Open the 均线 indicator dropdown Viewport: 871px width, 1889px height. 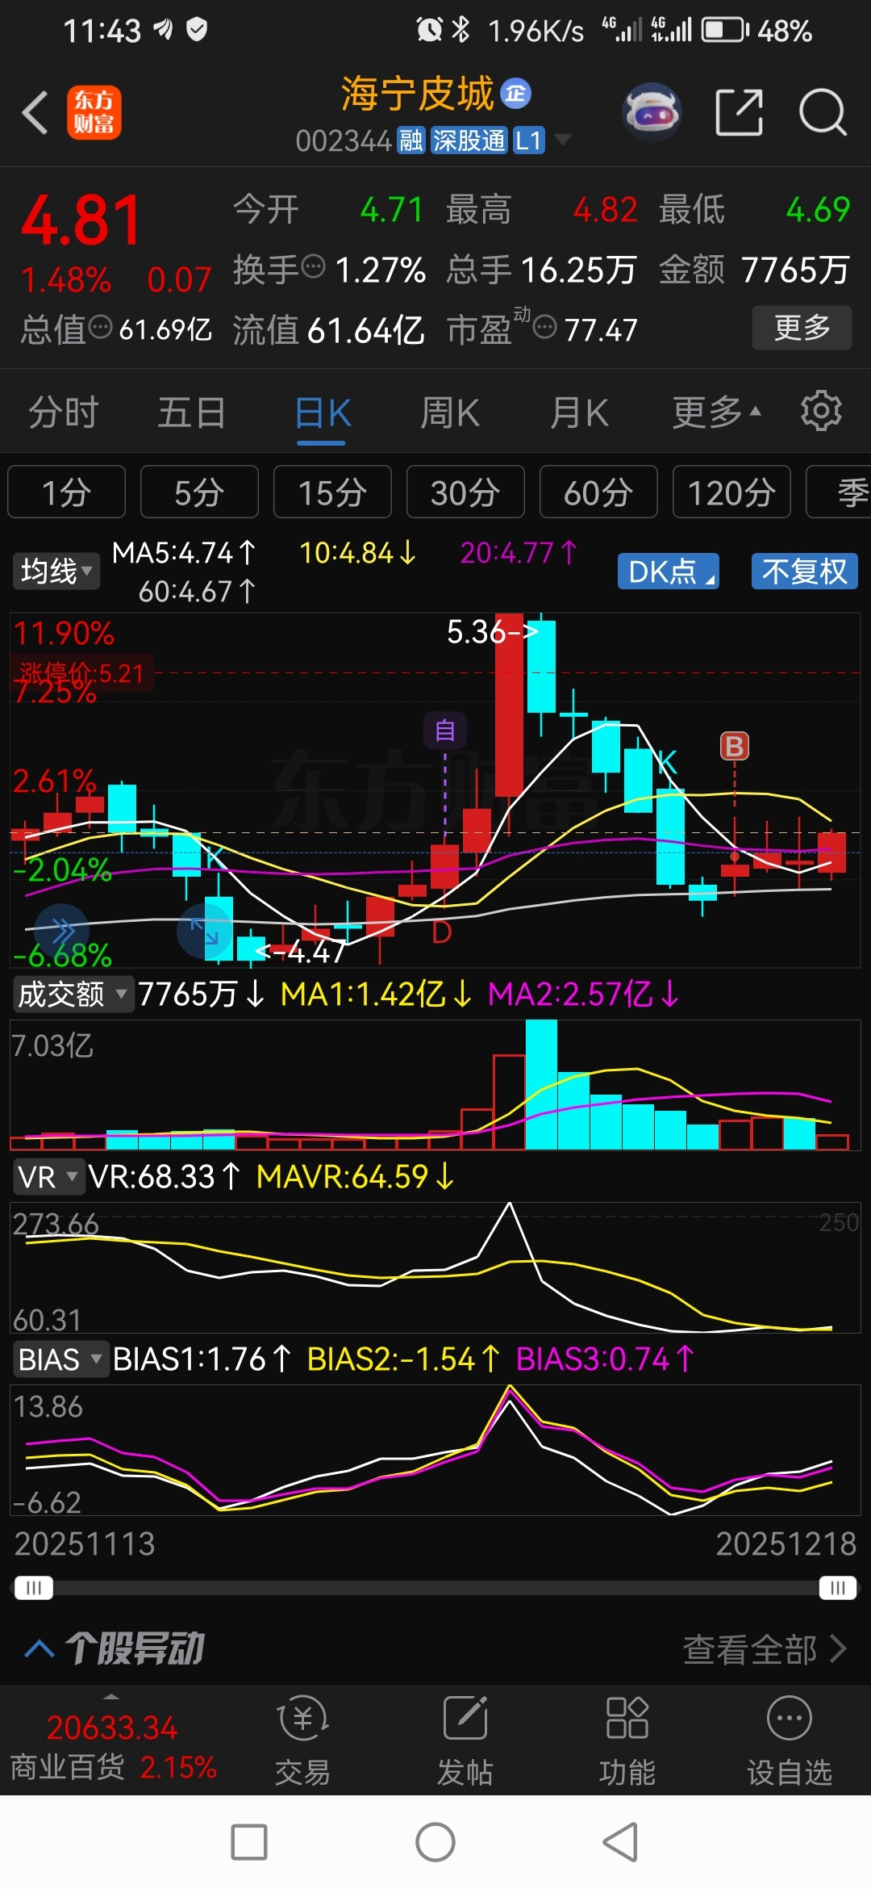tap(56, 572)
